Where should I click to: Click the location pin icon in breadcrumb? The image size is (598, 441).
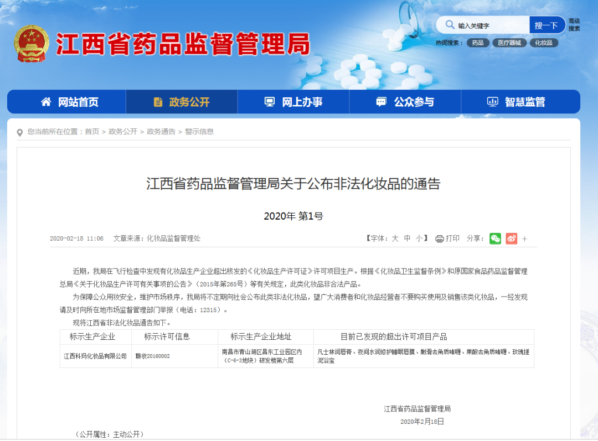point(20,132)
